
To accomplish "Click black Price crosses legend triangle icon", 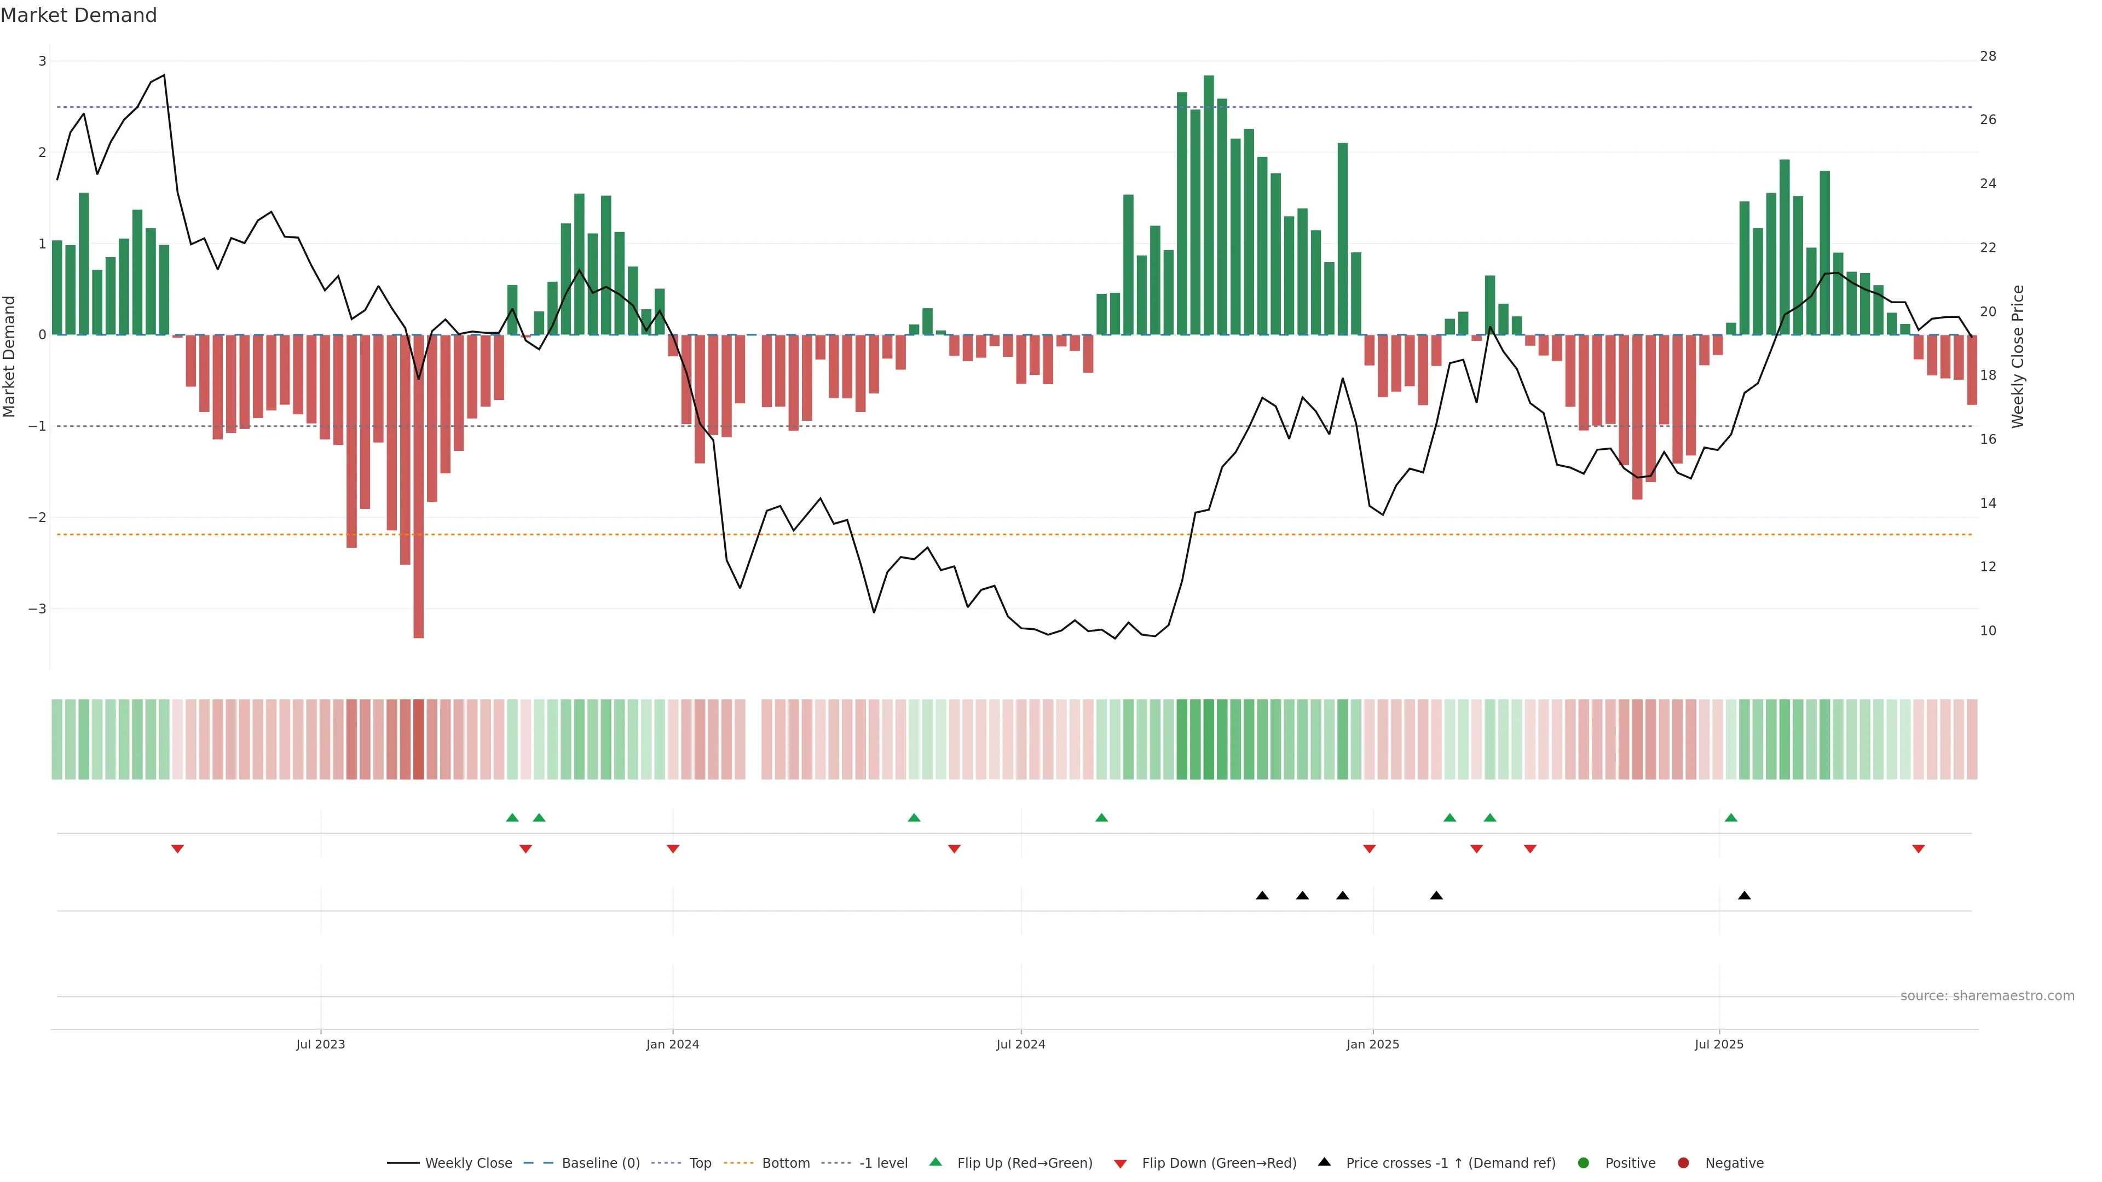I will (1324, 1162).
